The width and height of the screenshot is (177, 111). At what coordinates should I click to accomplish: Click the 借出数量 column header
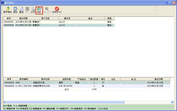pos(94,79)
